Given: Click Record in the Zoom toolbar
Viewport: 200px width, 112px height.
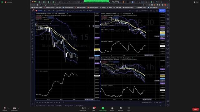Looking at the screenshot, I should [112, 109].
